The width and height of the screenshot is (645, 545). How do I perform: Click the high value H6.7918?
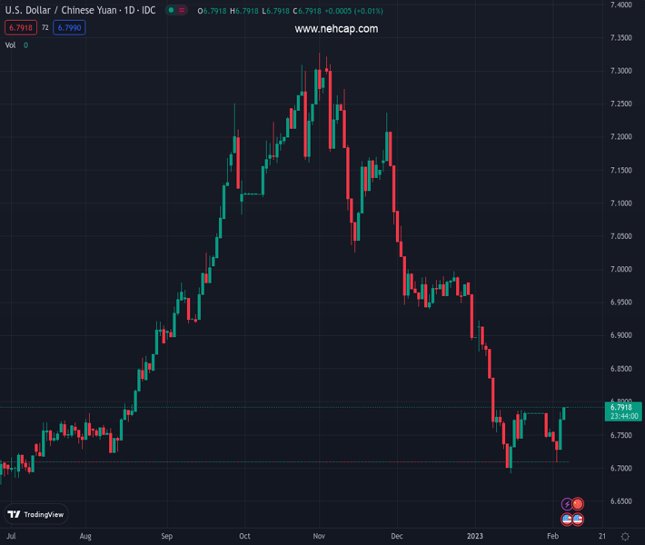coord(244,11)
